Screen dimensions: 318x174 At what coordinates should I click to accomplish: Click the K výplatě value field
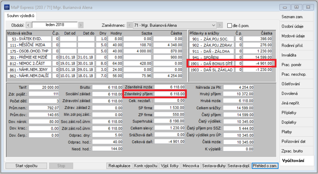click(238, 149)
